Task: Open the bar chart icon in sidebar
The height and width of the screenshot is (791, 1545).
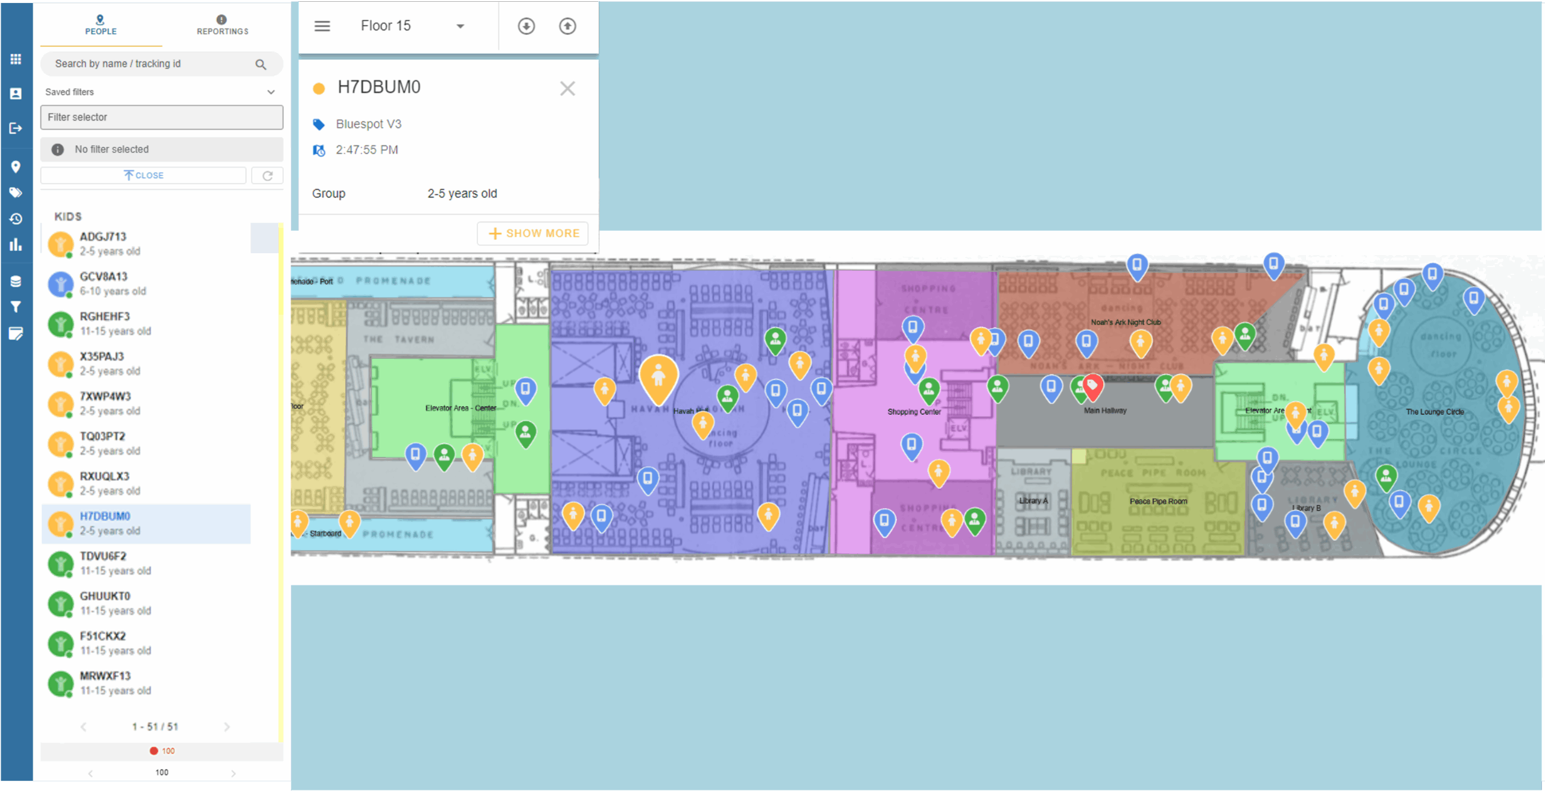Action: 16,245
